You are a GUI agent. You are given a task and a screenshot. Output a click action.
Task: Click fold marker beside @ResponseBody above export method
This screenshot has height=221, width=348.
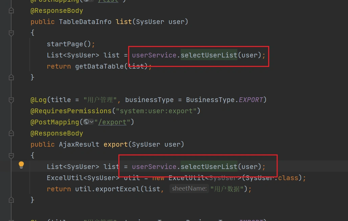click(11, 133)
